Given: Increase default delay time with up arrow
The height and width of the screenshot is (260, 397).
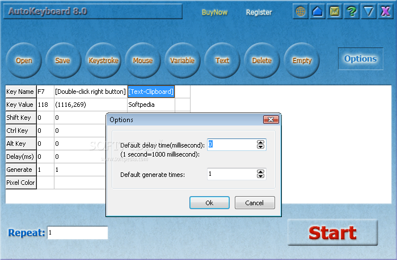Looking at the screenshot, I should point(260,142).
